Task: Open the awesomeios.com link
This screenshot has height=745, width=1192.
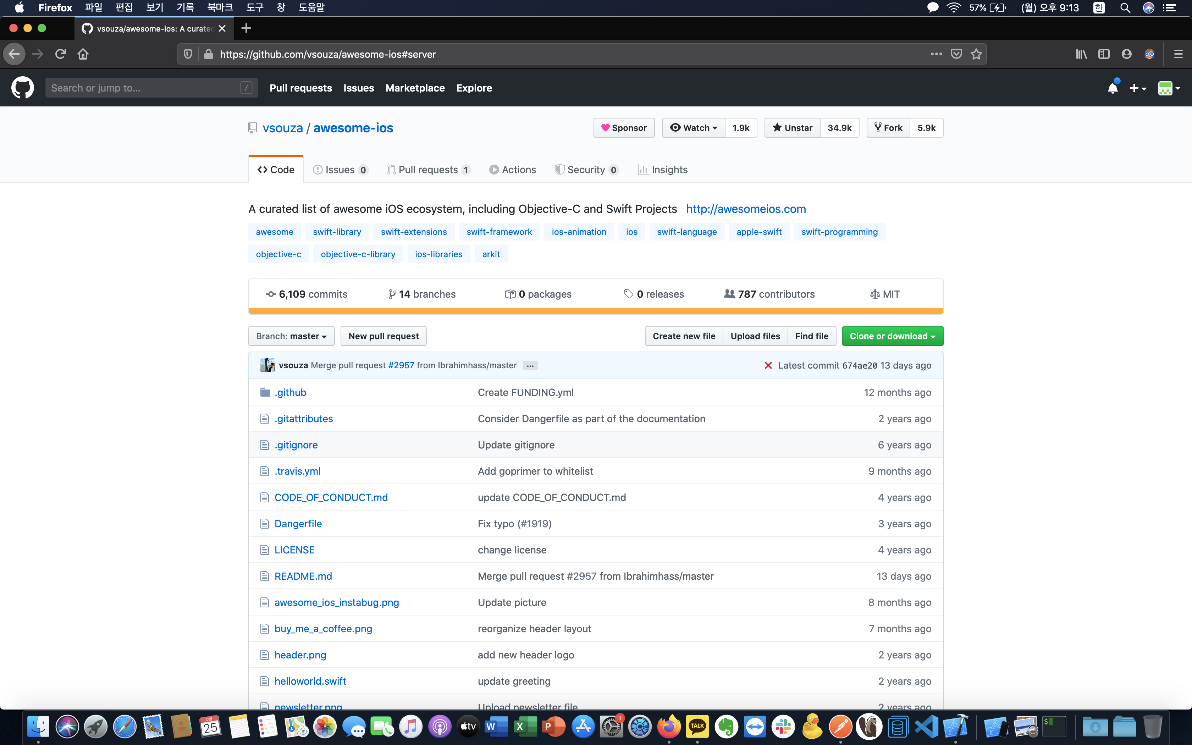Action: point(746,209)
